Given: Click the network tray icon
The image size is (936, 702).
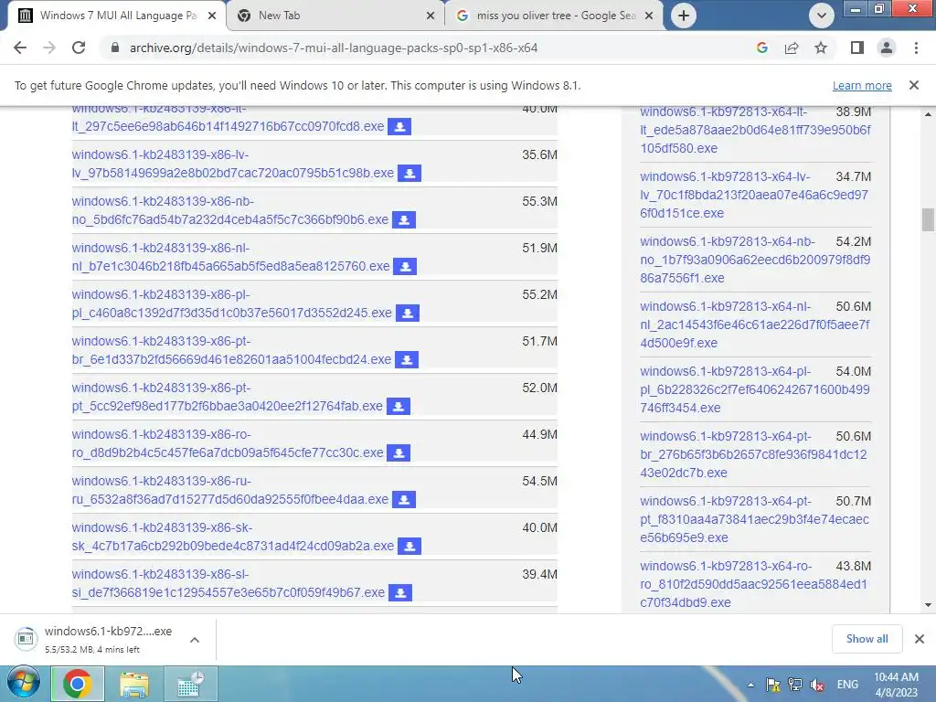Looking at the screenshot, I should tap(794, 685).
